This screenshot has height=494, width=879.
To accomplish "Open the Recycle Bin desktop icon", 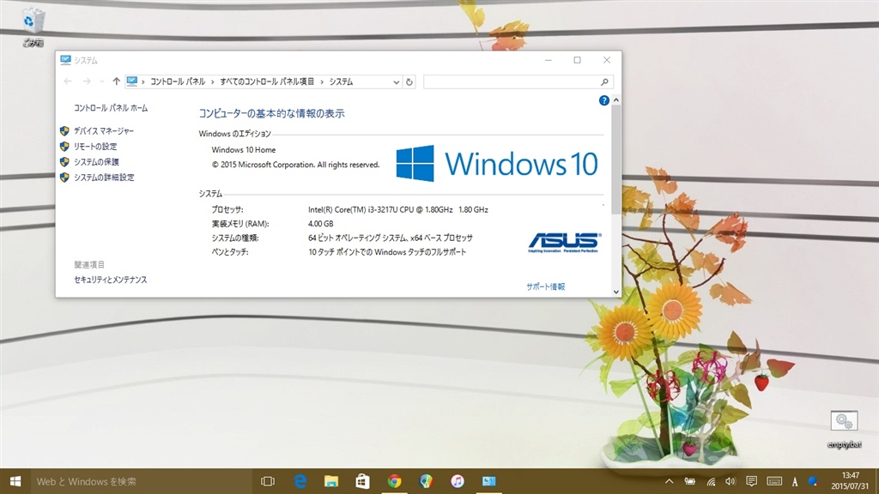I will 33,27.
